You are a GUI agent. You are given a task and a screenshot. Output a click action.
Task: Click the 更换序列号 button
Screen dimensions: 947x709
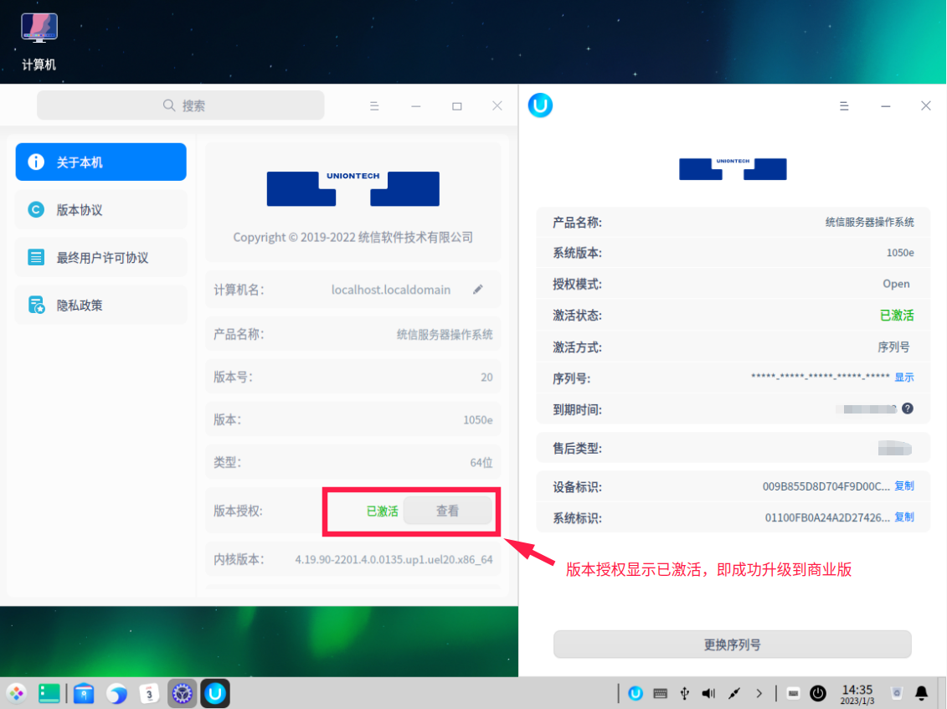pos(732,645)
